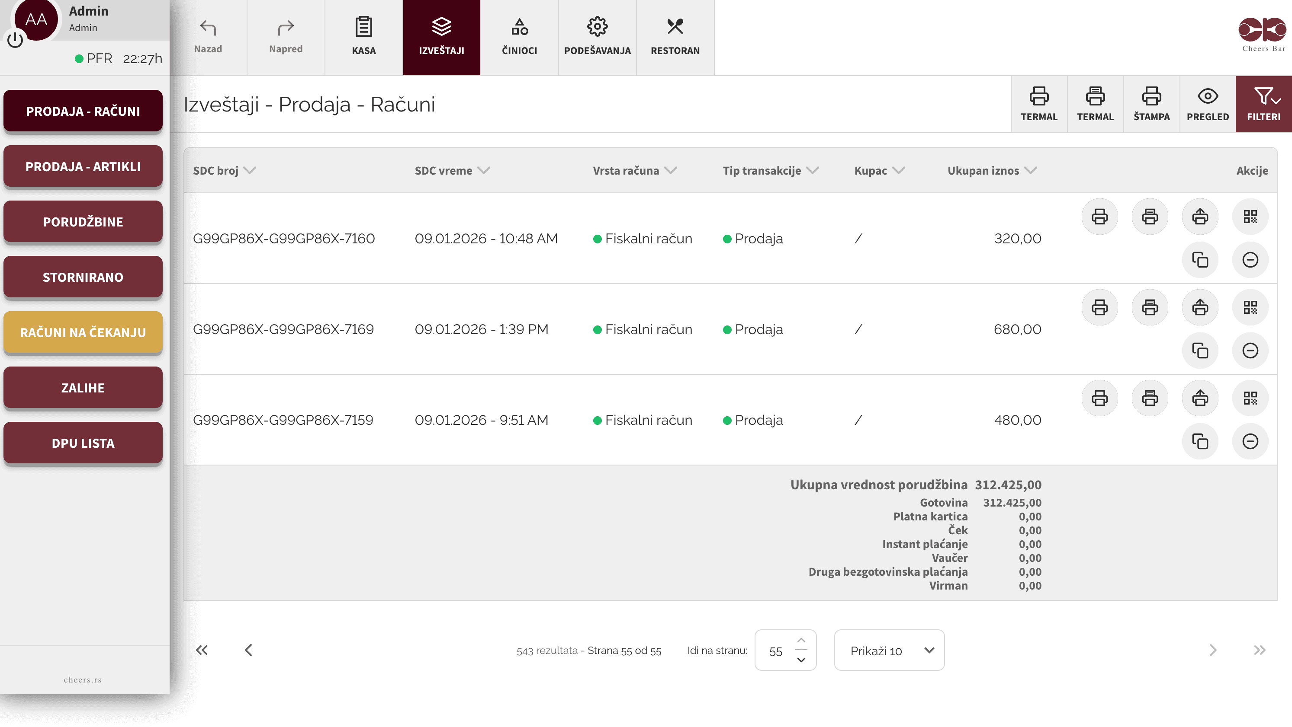Select PRODAJA - ARTIKLI in sidebar

click(x=83, y=166)
